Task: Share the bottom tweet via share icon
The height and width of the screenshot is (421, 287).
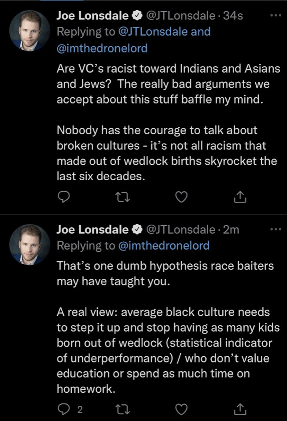Action: (x=240, y=409)
